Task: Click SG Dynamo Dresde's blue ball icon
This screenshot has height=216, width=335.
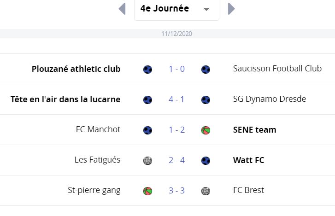Action: 206,99
